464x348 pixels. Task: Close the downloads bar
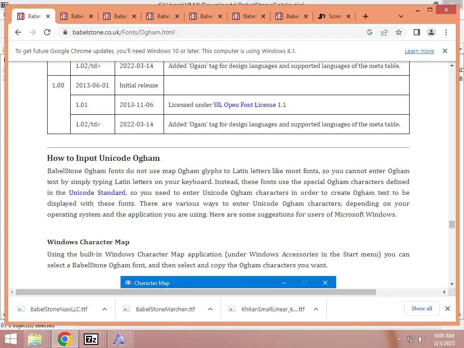pos(447,309)
